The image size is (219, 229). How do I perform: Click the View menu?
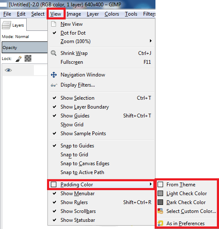56,14
